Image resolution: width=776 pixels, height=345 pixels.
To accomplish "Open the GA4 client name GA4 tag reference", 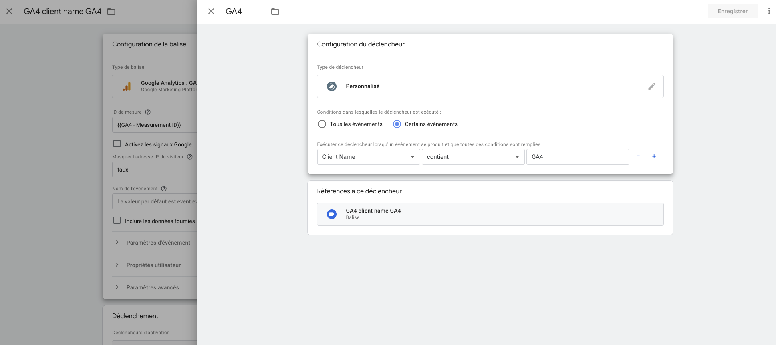I will [x=490, y=214].
